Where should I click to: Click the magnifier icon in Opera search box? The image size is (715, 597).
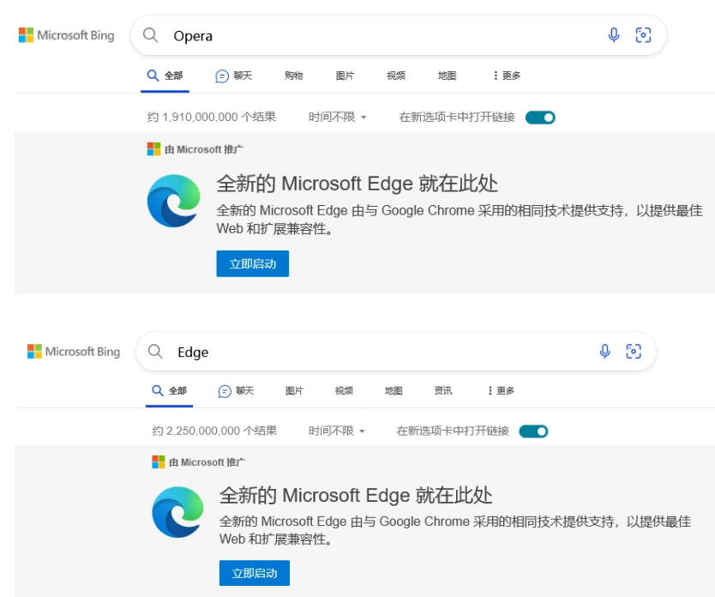click(x=151, y=35)
